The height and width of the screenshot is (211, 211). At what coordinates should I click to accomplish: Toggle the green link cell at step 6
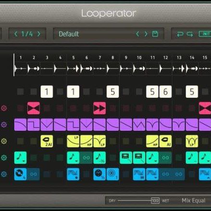87,158
